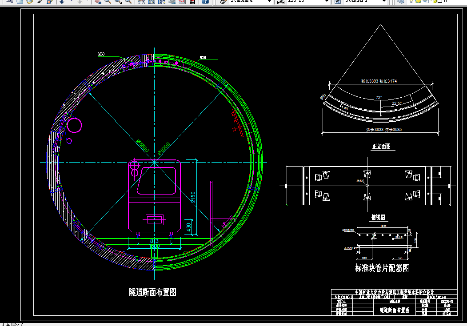Select the title block table
Screen dimensions: 467x326
click(x=394, y=302)
